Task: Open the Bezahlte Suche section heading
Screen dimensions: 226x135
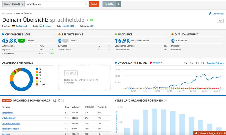Action: 72,35
